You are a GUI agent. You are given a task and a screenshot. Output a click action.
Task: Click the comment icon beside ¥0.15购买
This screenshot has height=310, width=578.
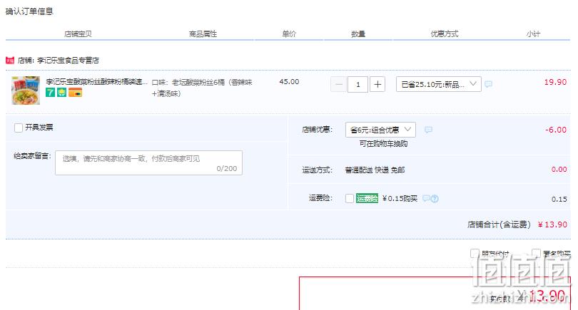click(426, 198)
